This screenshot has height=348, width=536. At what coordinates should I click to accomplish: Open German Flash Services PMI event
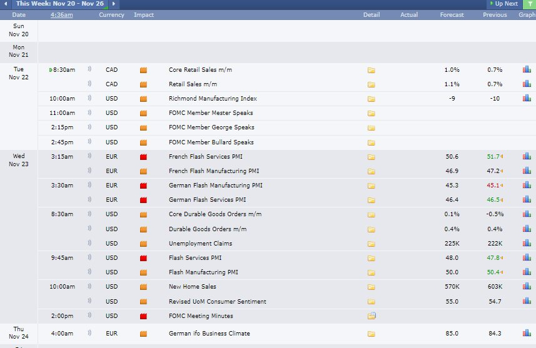point(207,199)
